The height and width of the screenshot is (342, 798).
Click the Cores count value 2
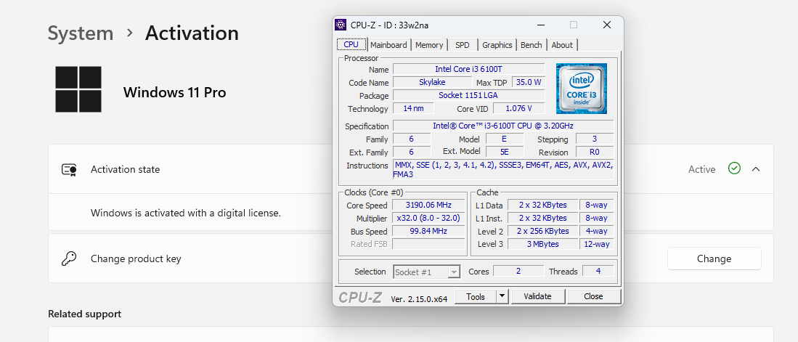pos(518,272)
